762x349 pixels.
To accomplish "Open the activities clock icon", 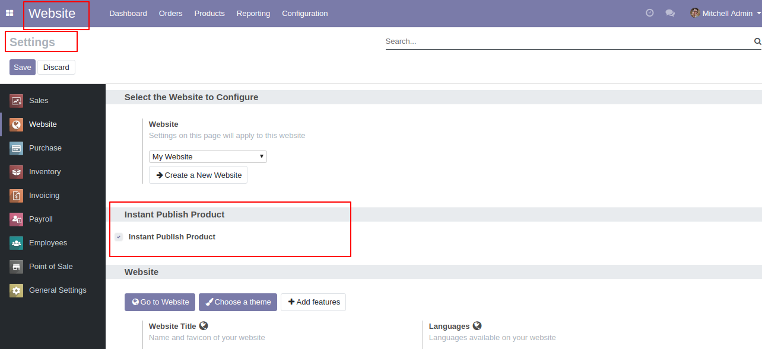I will (650, 13).
